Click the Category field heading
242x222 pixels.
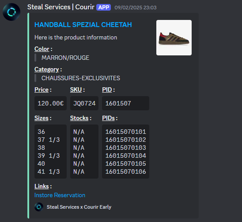point(48,70)
